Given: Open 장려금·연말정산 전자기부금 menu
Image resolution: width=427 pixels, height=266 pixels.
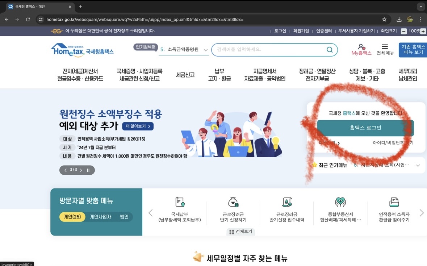Looking at the screenshot, I should (317, 75).
